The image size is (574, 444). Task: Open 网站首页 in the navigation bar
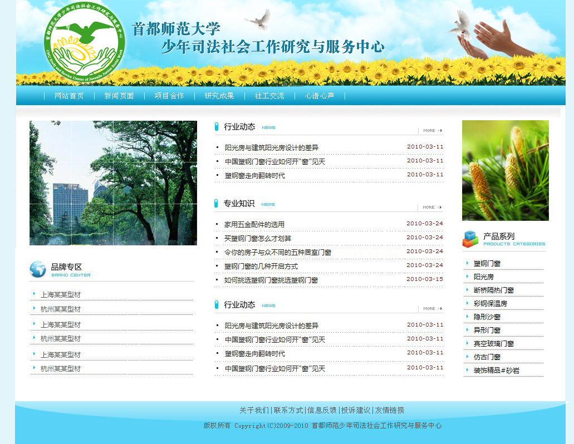[x=69, y=96]
